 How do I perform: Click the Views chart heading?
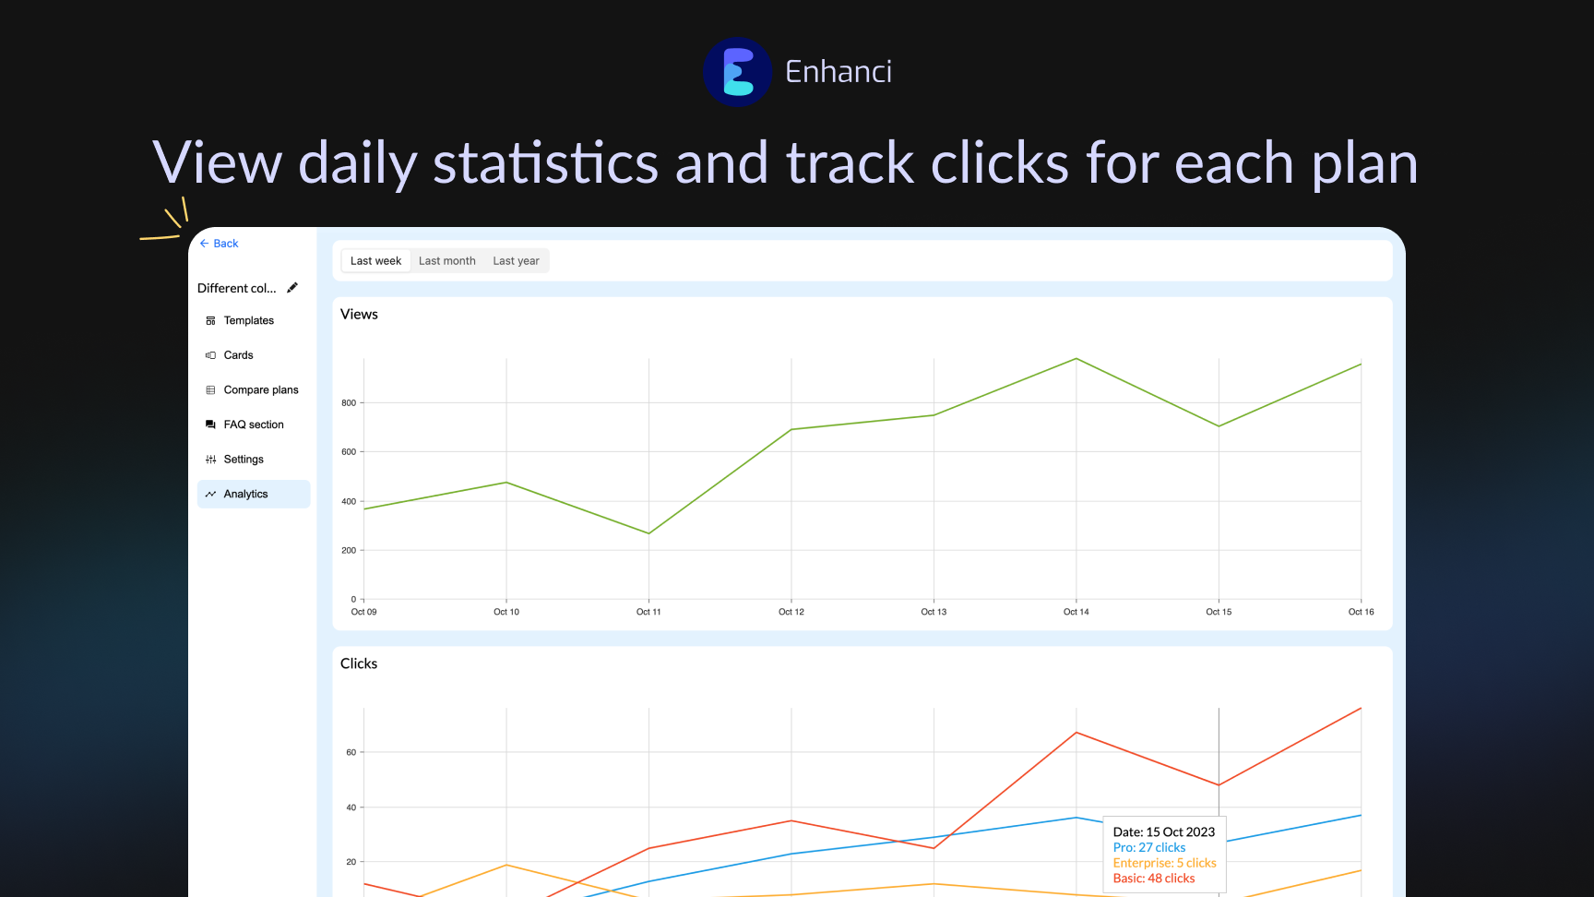coord(359,314)
